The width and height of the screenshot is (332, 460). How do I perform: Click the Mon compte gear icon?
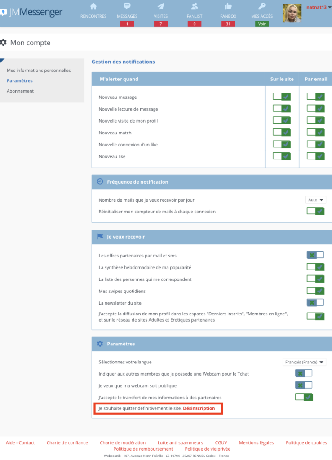[4, 43]
